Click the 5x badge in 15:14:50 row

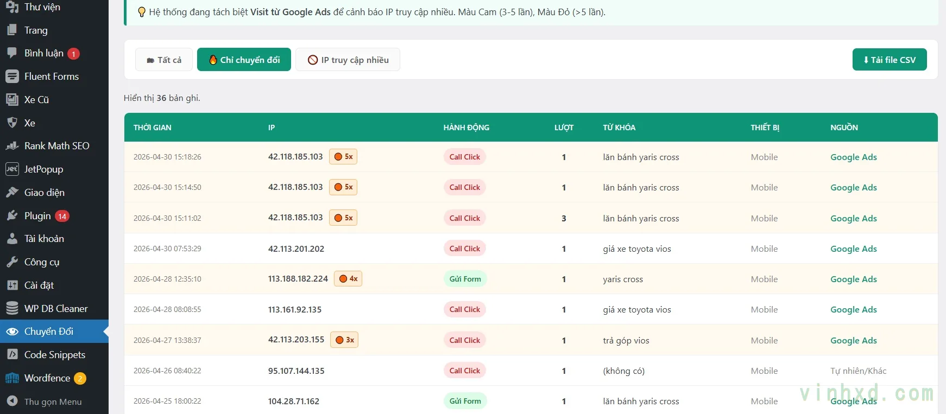[343, 187]
